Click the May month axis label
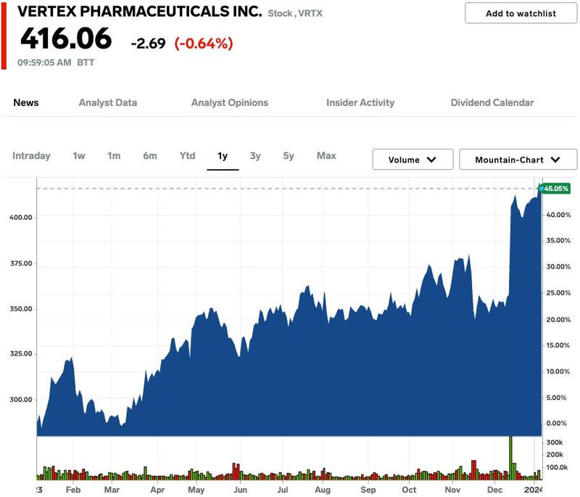 point(196,490)
